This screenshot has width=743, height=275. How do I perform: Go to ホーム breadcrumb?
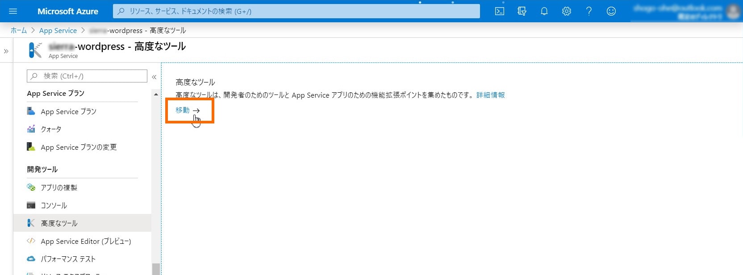19,30
